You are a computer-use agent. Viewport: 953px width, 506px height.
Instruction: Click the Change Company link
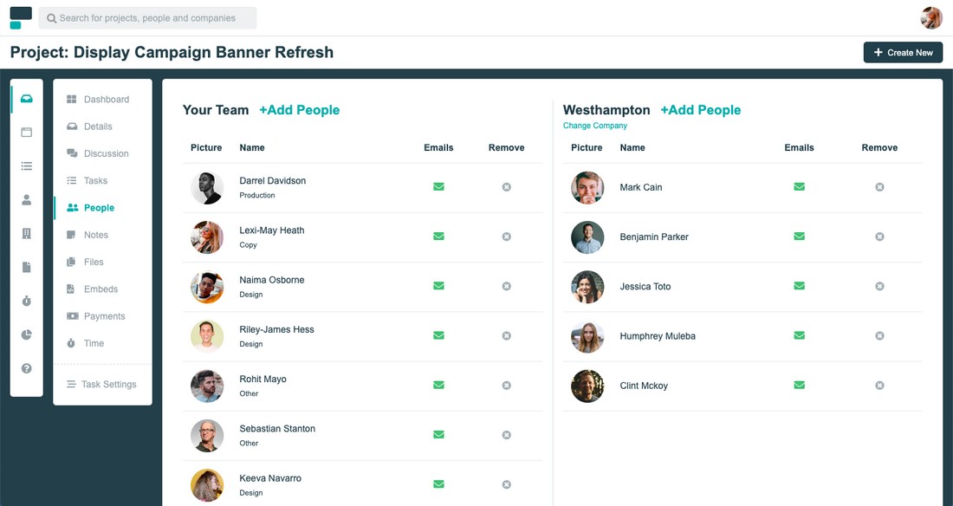(595, 126)
